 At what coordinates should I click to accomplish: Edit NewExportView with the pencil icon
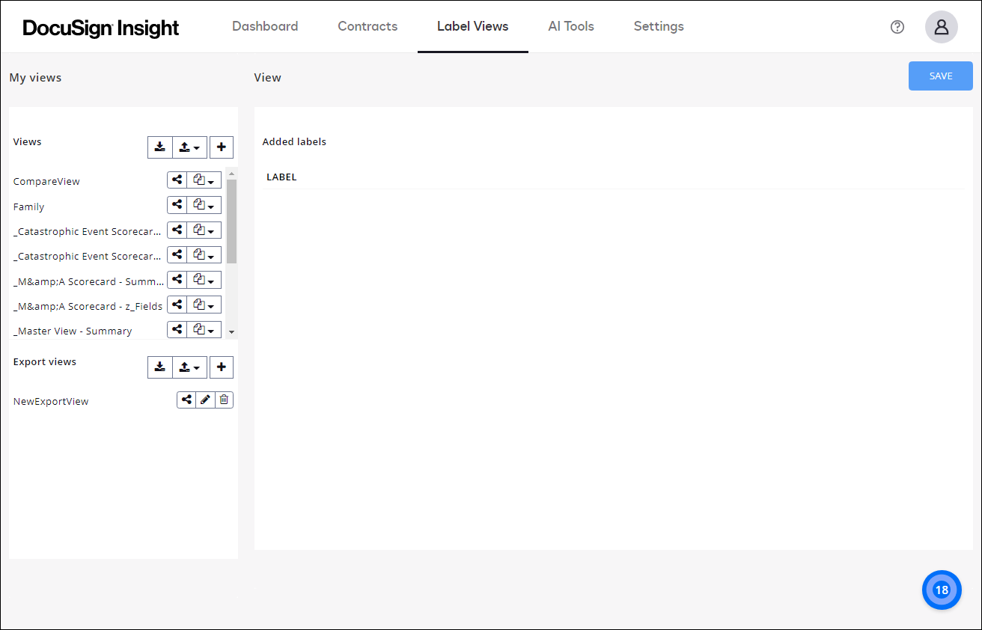tap(205, 400)
